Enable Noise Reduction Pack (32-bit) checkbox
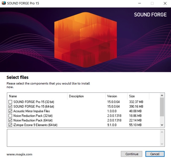The width and height of the screenshot is (171, 158). (10, 116)
